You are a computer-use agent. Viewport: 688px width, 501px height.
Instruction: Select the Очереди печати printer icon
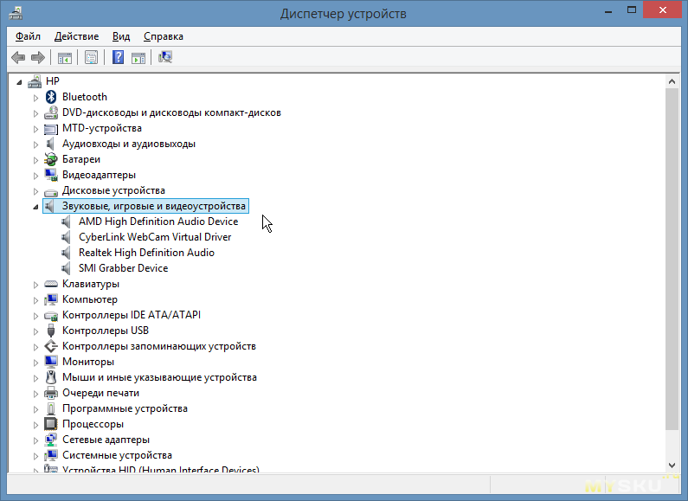51,393
